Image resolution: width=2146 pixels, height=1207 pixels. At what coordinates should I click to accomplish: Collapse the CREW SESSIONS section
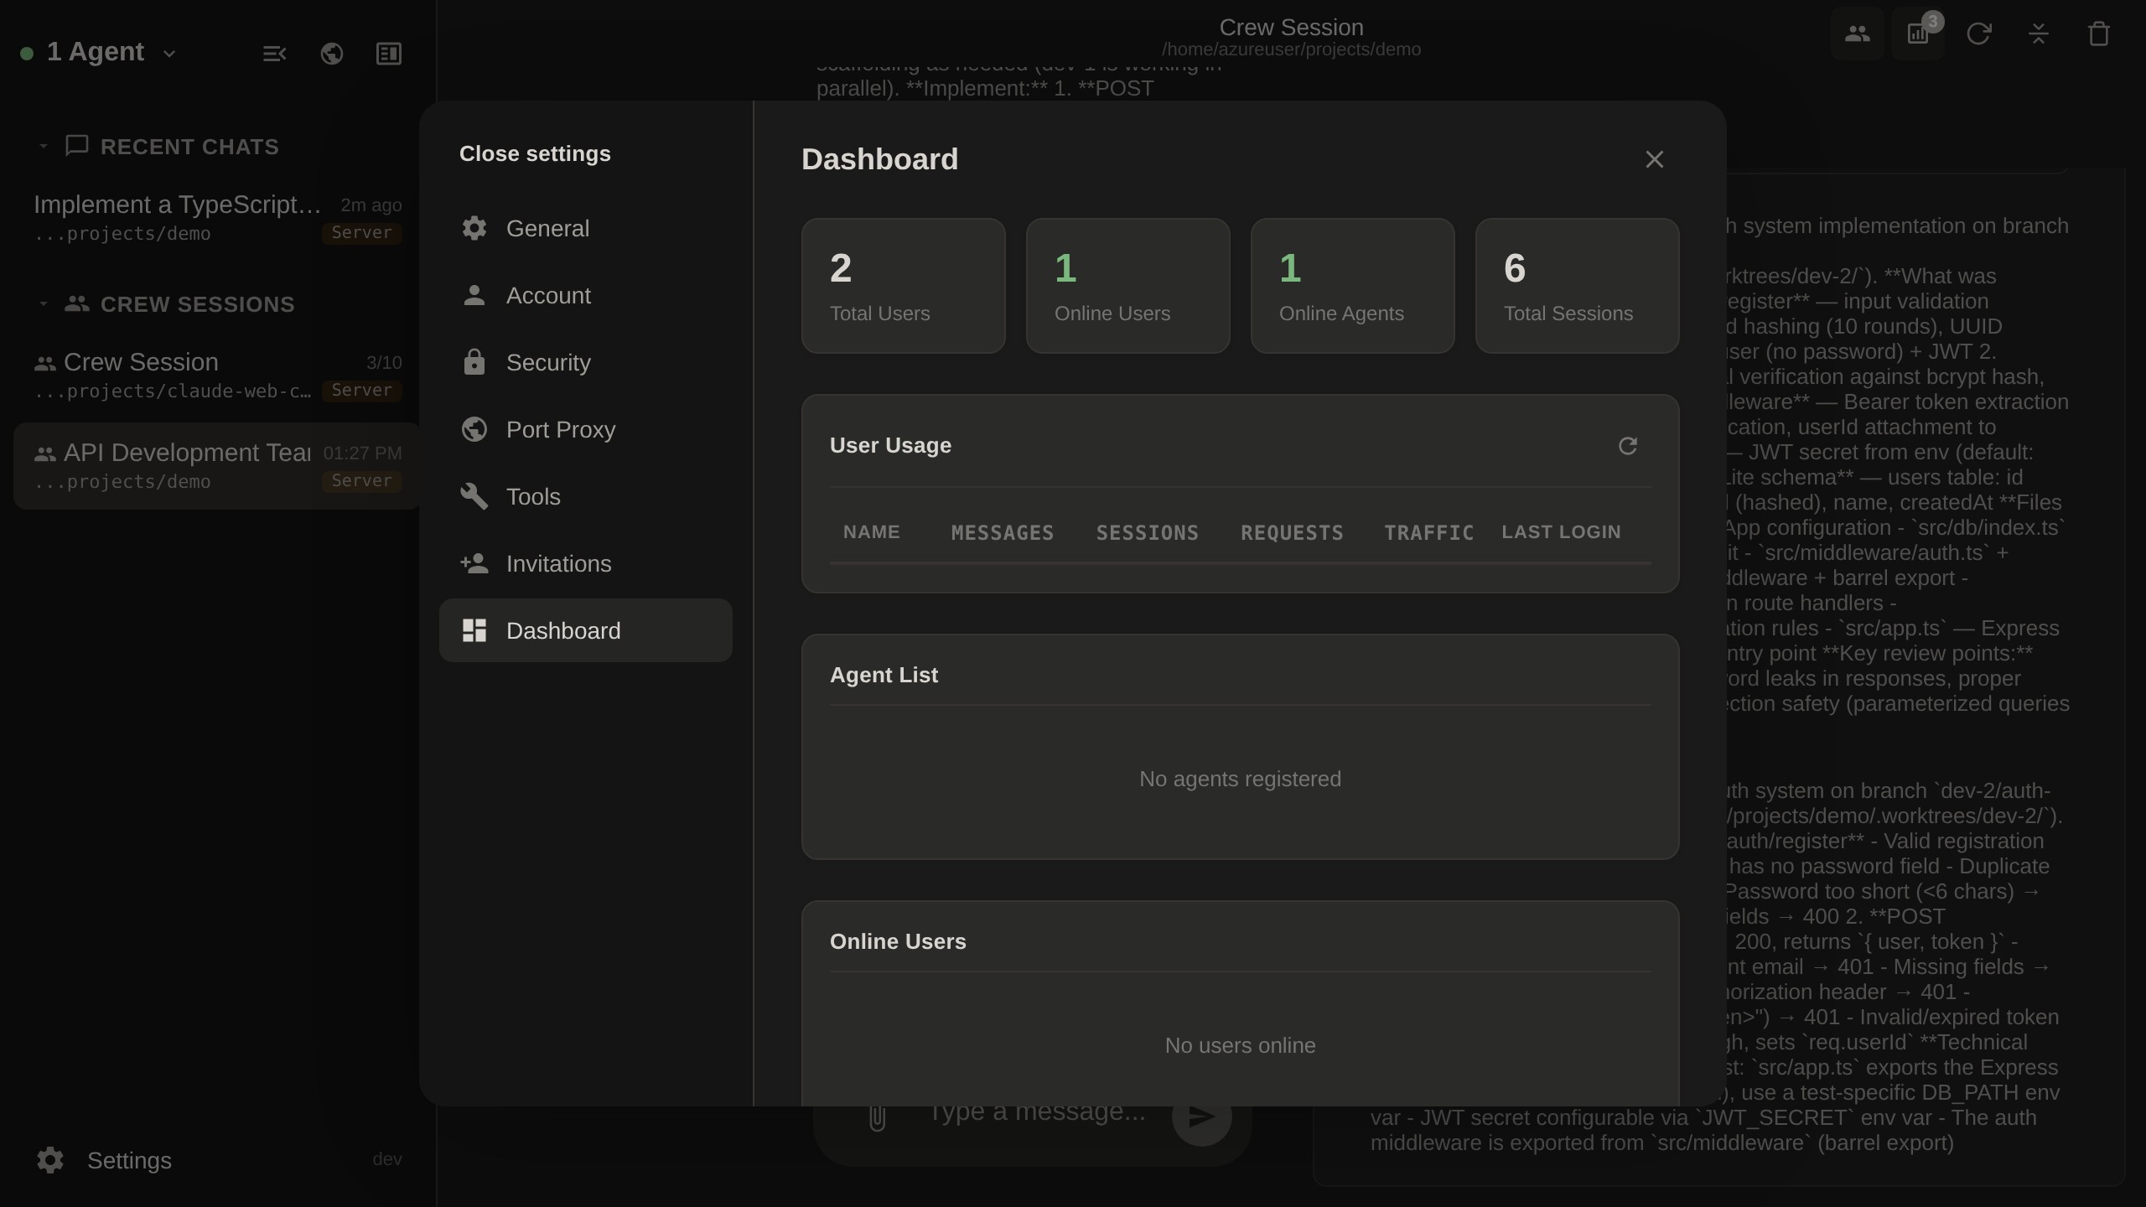(x=44, y=303)
